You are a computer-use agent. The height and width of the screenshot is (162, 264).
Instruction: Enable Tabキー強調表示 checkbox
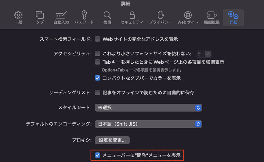click(97, 62)
